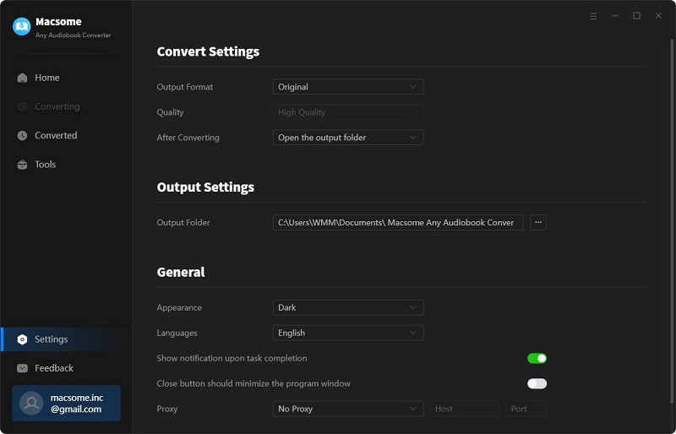The height and width of the screenshot is (434, 676).
Task: Enable close button minimizes program window
Action: point(537,383)
